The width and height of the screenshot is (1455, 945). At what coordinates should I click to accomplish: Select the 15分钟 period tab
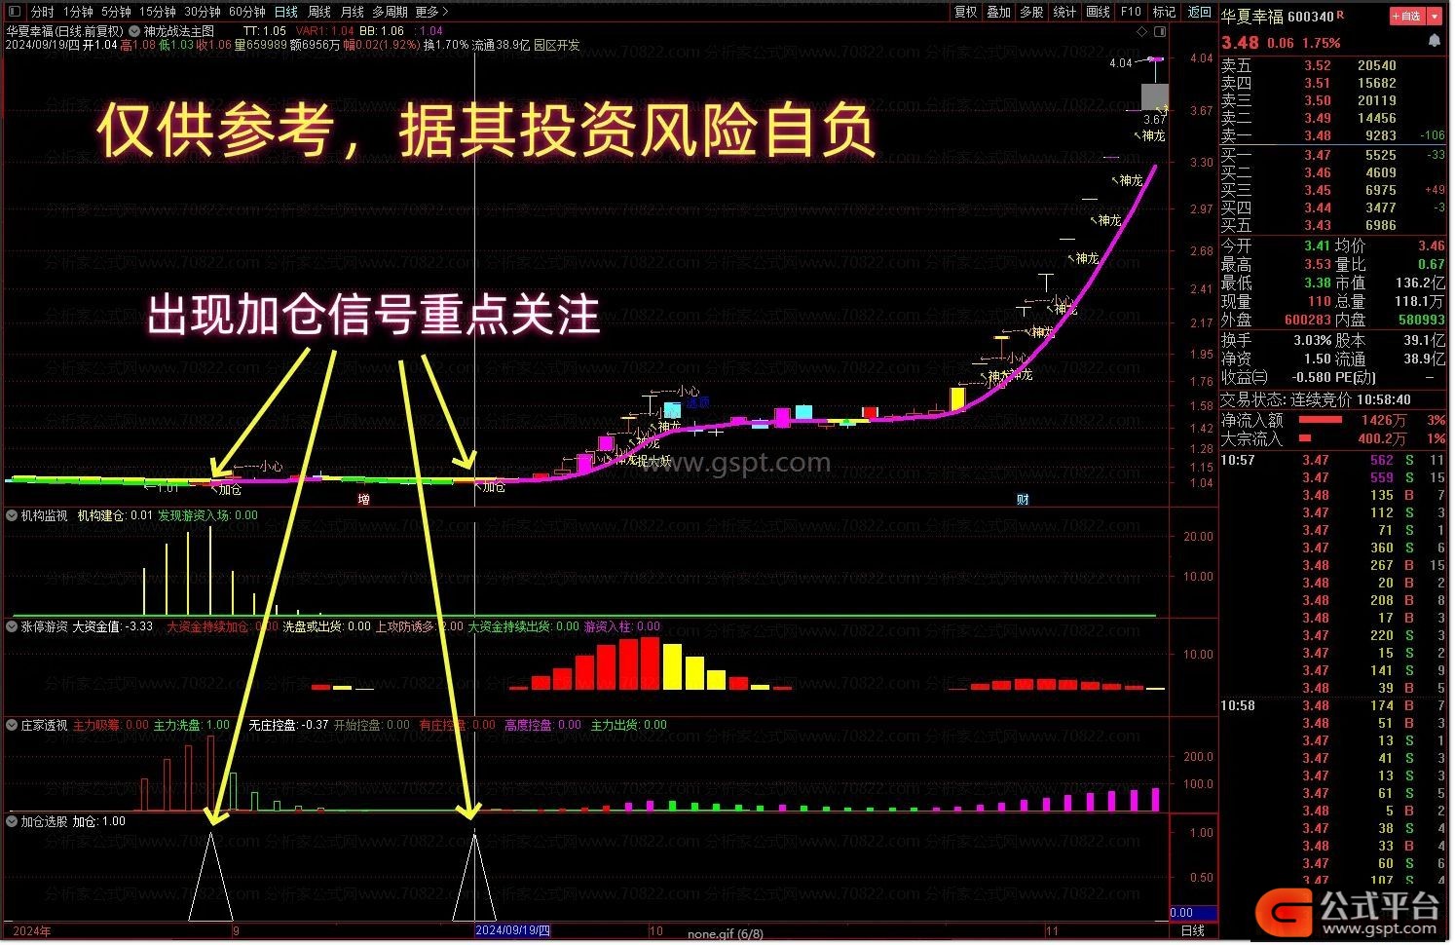pyautogui.click(x=157, y=12)
